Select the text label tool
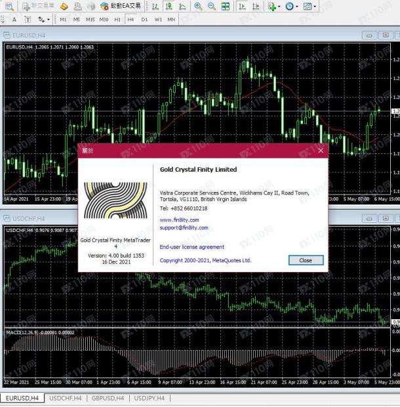This screenshot has height=407, width=400. pos(28,20)
